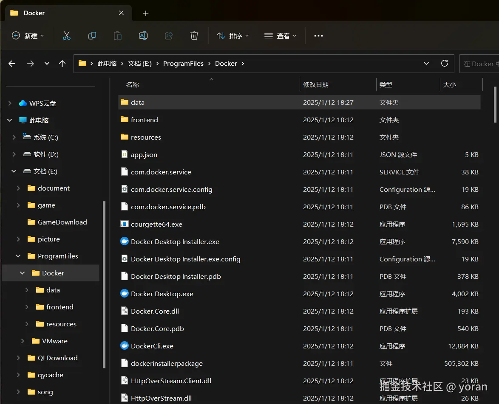Click the Share icon in toolbar
This screenshot has height=404, width=499.
point(169,36)
